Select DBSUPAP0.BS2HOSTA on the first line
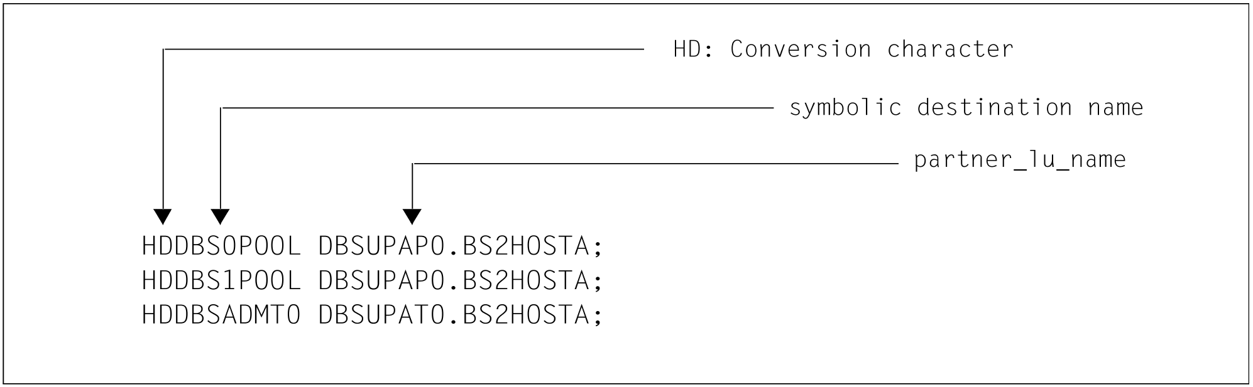 [454, 247]
